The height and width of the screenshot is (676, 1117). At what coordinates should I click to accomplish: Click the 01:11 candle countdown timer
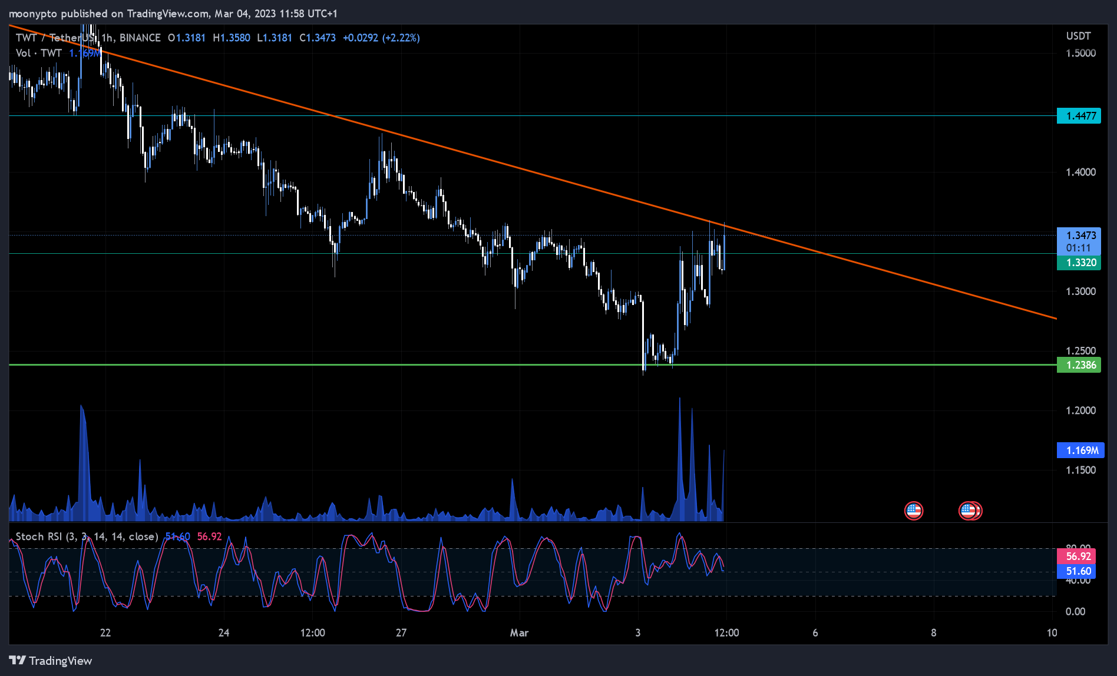(1079, 248)
